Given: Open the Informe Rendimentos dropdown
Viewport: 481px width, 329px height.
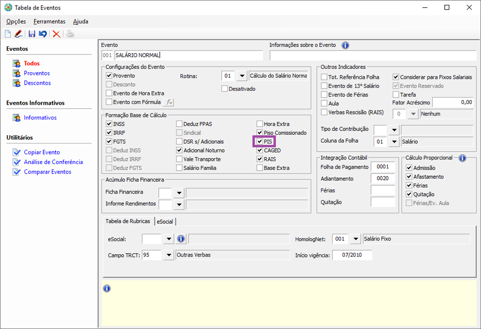Looking at the screenshot, I should [x=179, y=205].
